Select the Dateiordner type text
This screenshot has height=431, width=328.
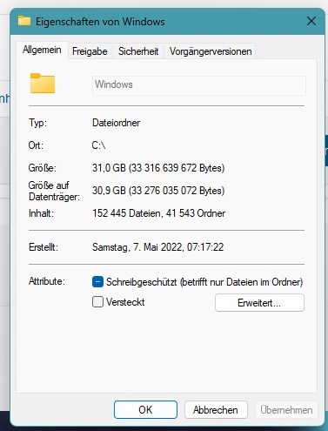[x=116, y=123]
